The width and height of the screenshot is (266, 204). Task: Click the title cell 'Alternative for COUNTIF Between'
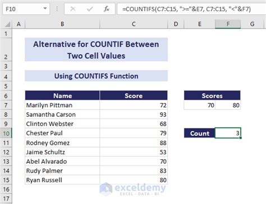[x=96, y=50]
